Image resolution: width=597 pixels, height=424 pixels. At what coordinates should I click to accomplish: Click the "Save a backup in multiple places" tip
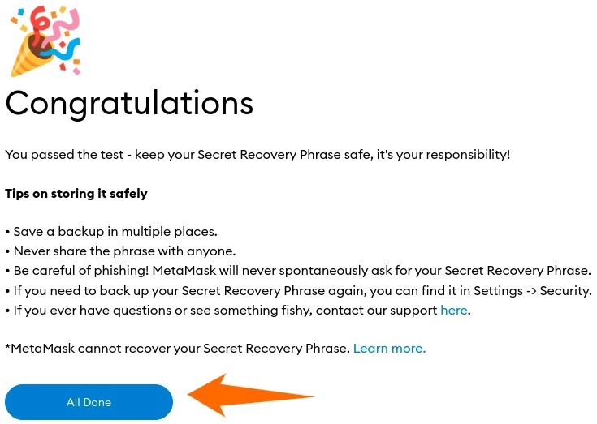(x=115, y=232)
